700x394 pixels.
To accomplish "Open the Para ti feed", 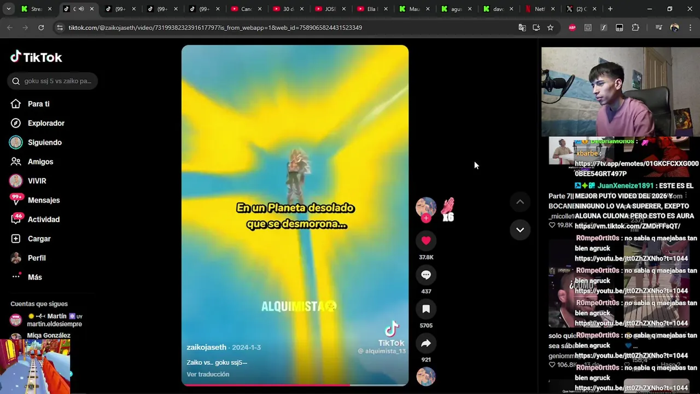I will click(38, 104).
